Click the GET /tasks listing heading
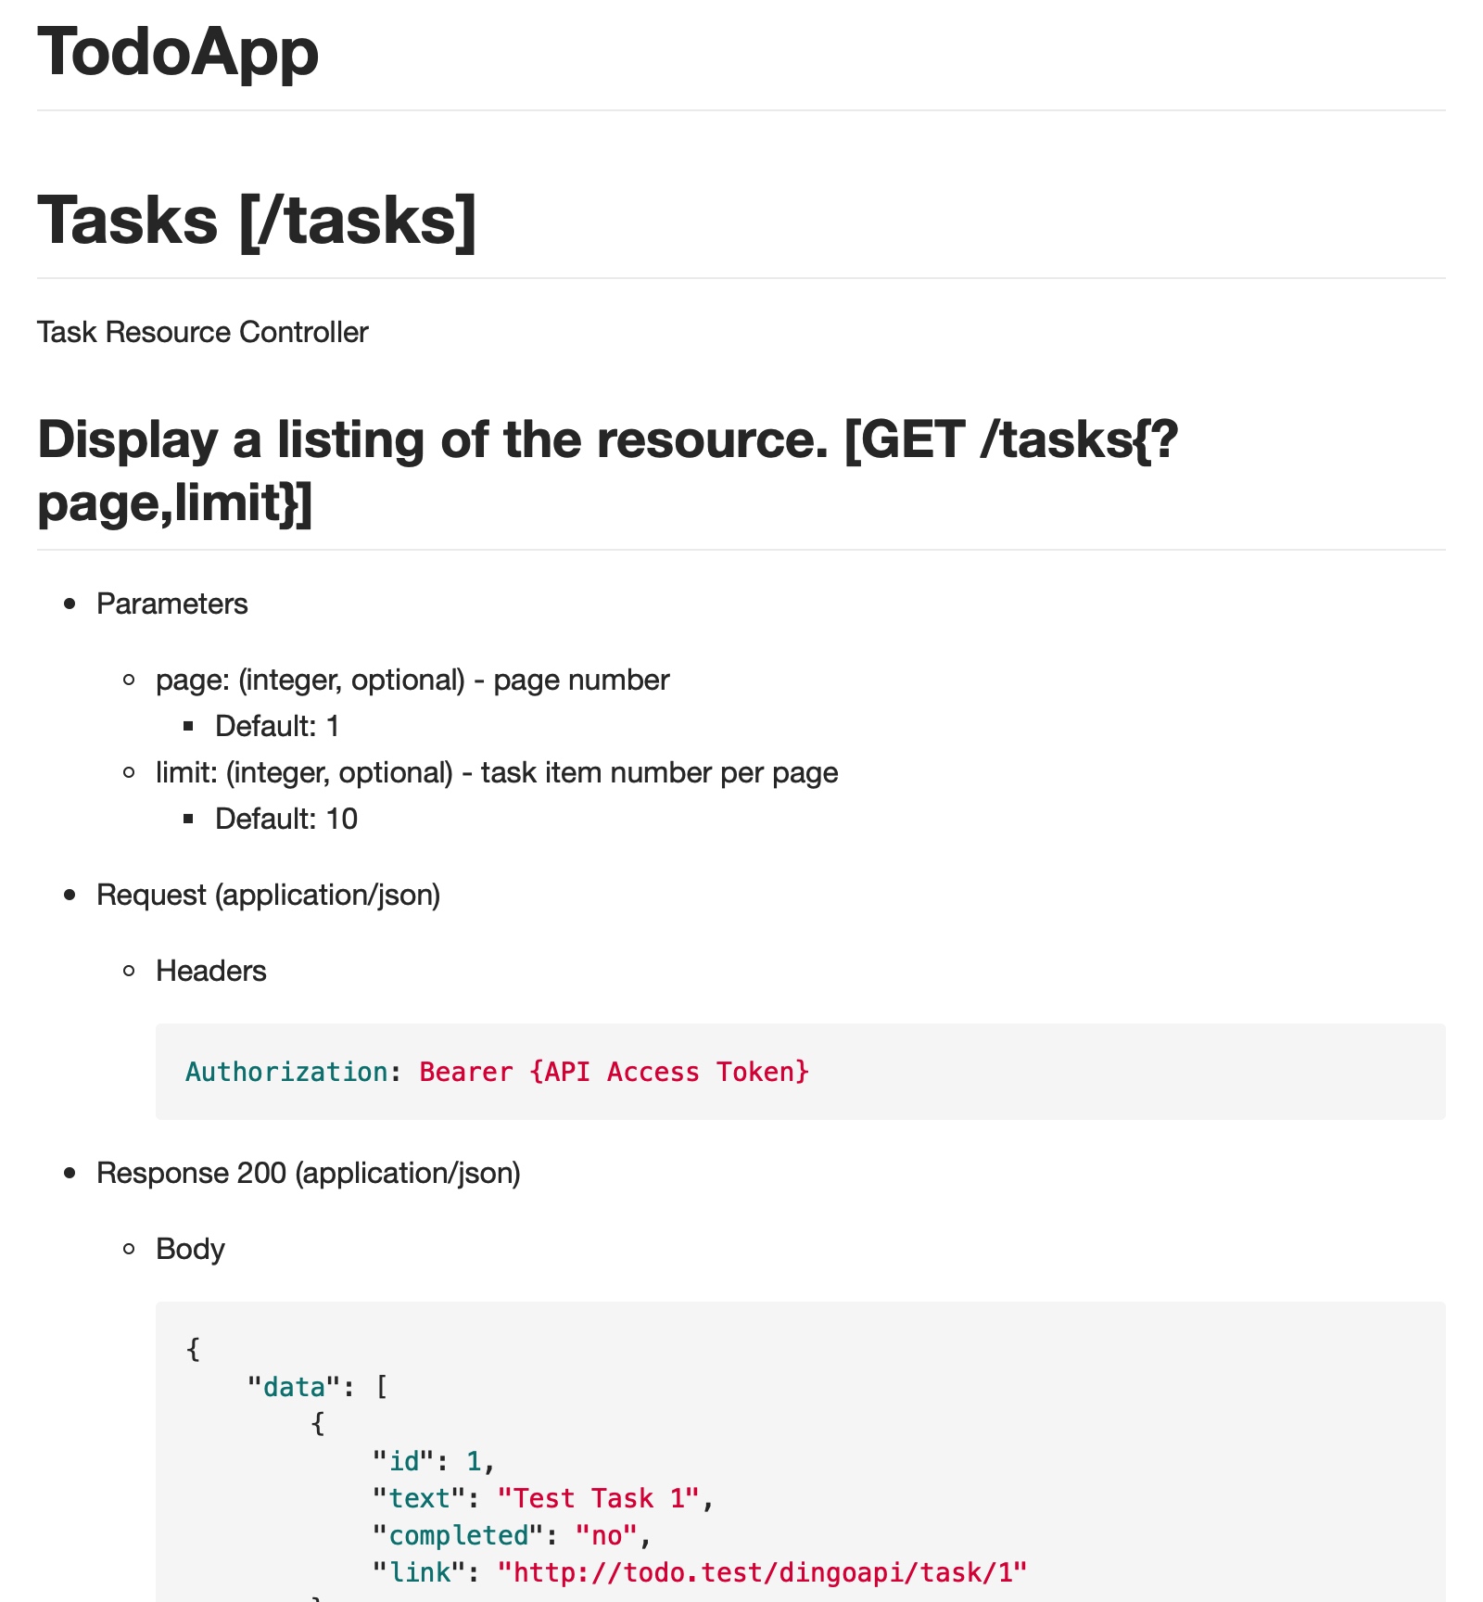 607,470
